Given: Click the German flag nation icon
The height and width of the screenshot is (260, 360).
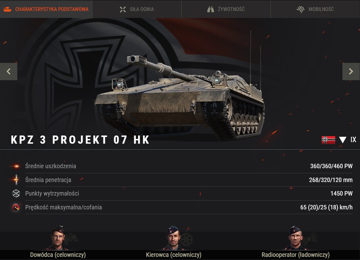Looking at the screenshot, I should pos(328,140).
